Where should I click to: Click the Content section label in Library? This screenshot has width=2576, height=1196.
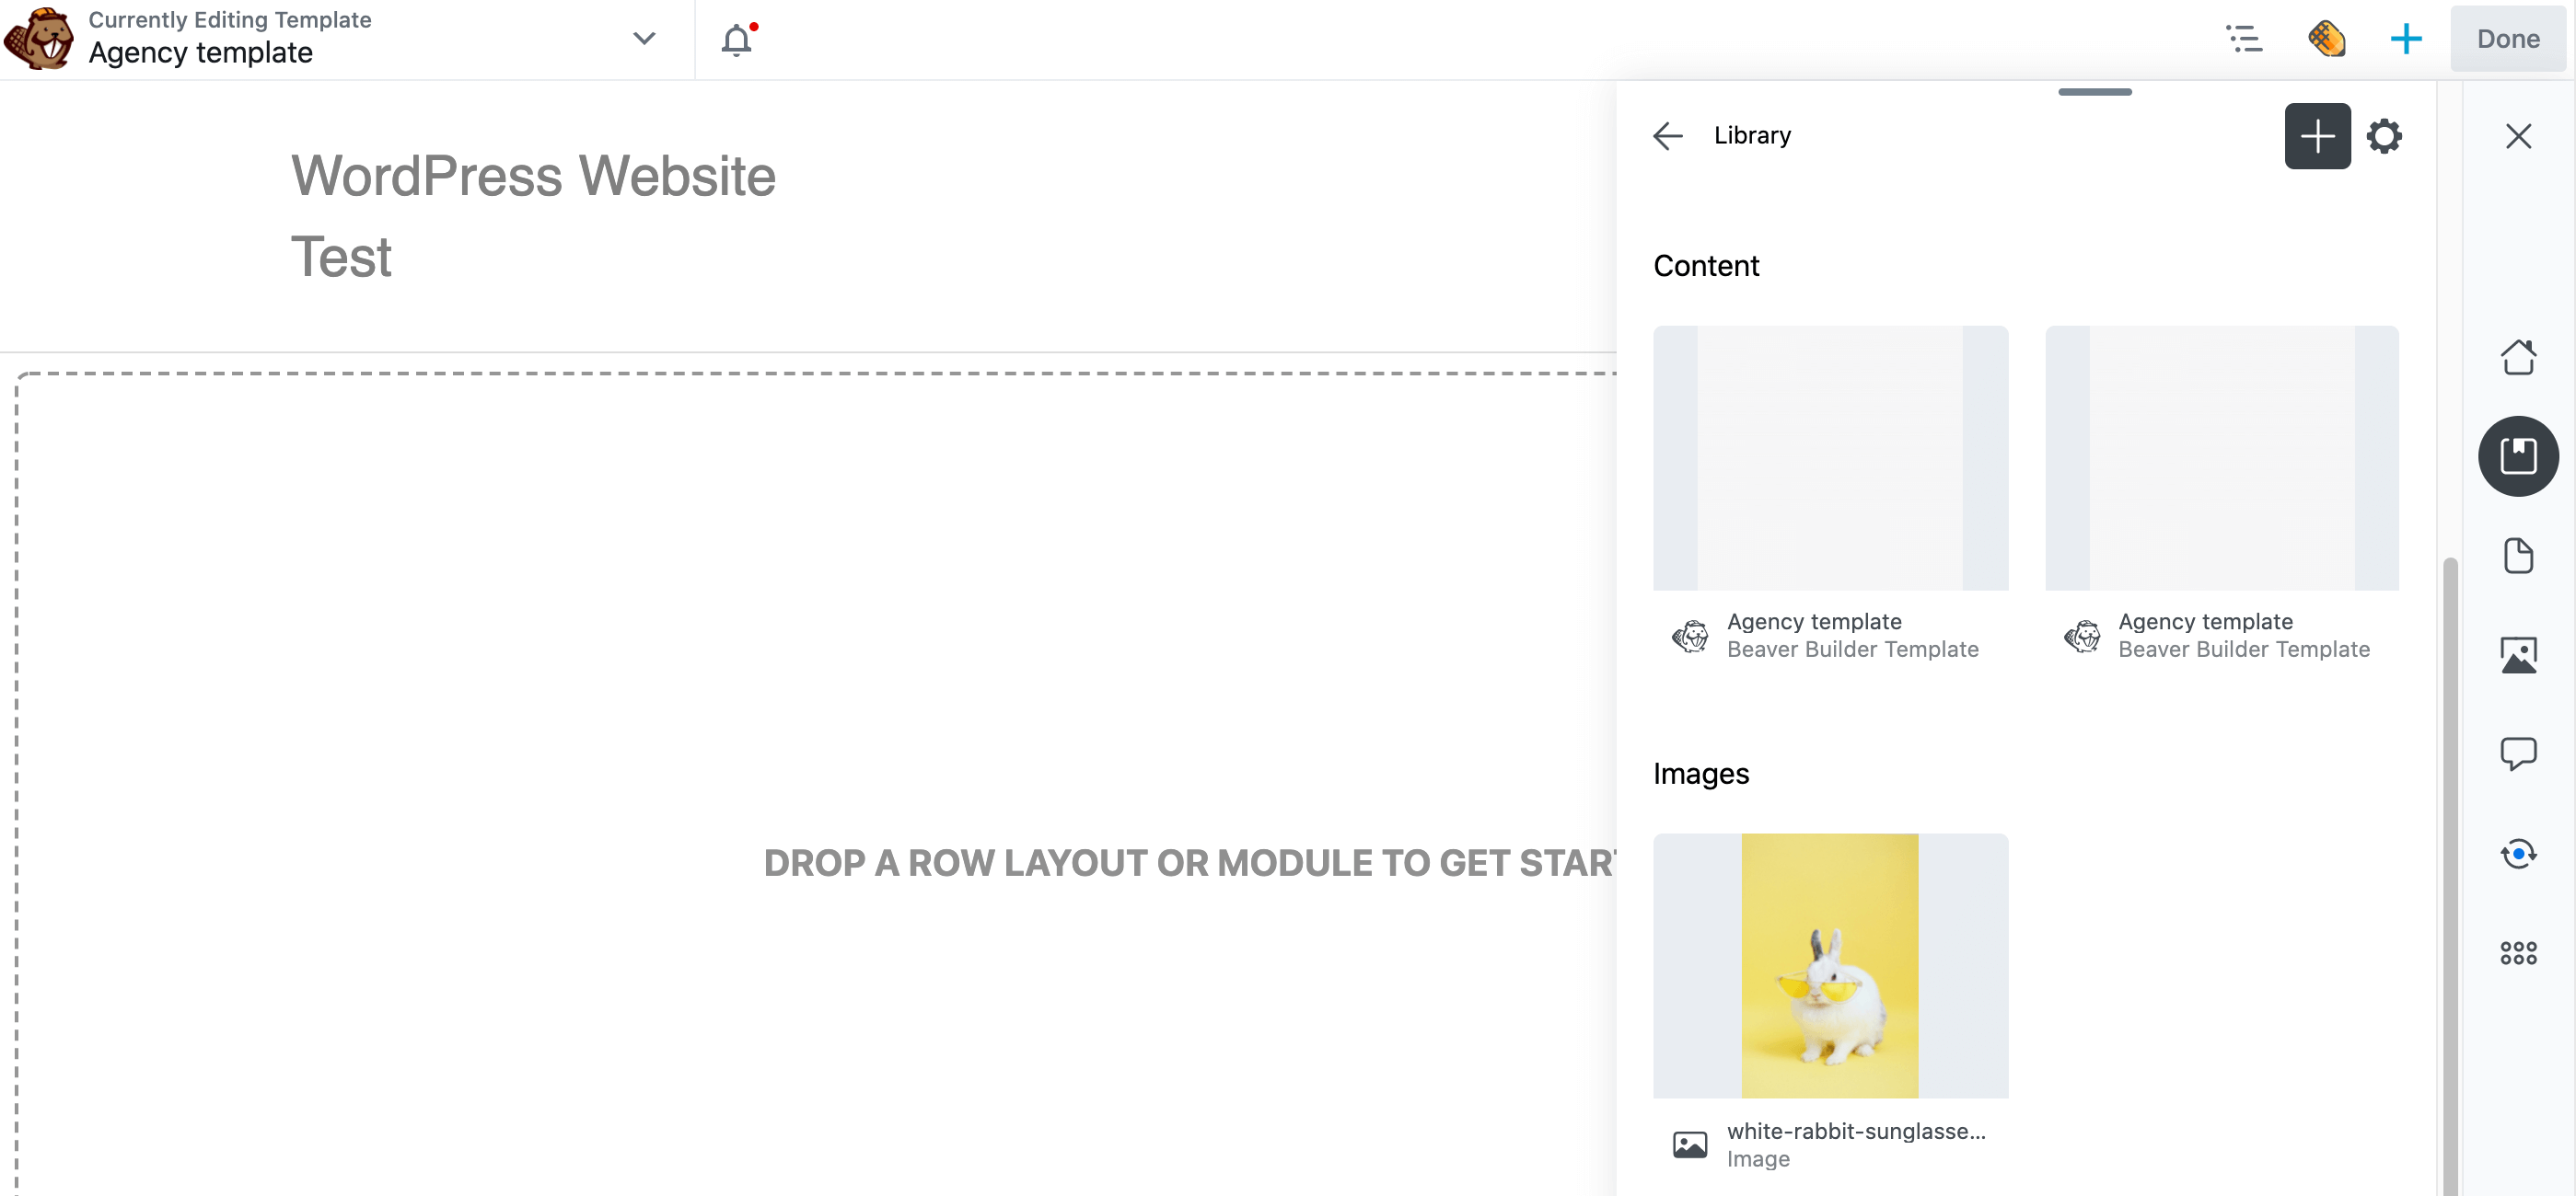tap(1707, 264)
